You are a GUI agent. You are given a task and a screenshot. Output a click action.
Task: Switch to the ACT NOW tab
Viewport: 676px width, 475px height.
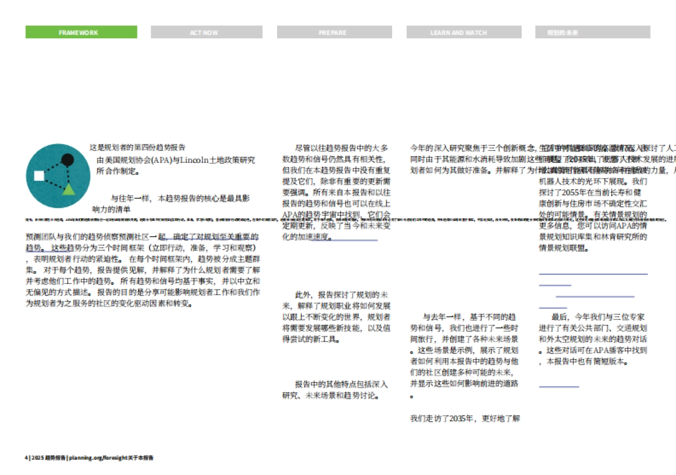coord(207,32)
